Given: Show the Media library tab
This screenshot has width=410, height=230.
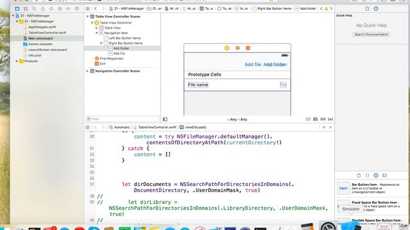Looking at the screenshot, I should 384,176.
